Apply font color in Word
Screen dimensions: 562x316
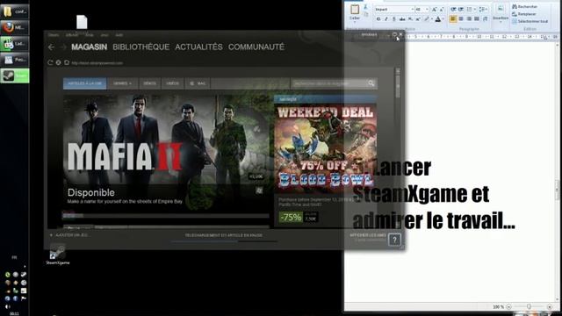coord(438,19)
